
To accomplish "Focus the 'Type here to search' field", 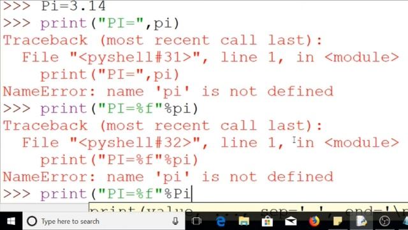I will tap(104, 221).
